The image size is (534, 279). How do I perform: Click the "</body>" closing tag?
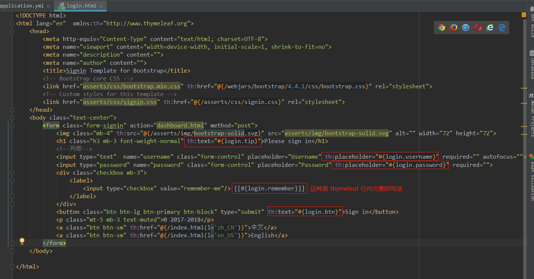pyautogui.click(x=41, y=251)
